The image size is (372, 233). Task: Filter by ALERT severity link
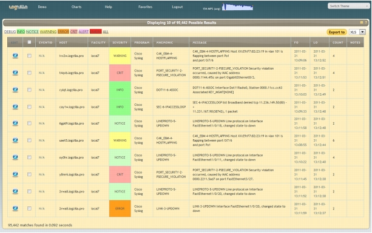click(x=84, y=31)
